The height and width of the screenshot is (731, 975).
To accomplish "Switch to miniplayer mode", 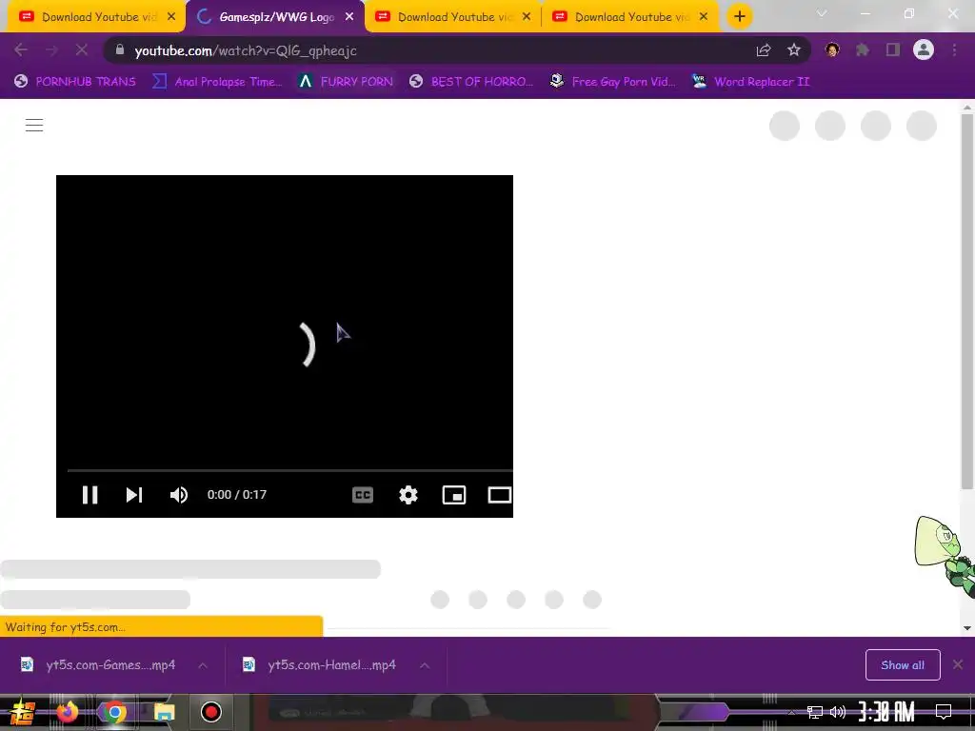I will tap(454, 495).
